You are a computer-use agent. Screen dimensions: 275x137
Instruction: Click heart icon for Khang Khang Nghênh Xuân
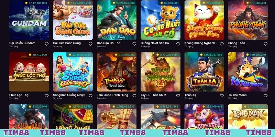[222, 44]
